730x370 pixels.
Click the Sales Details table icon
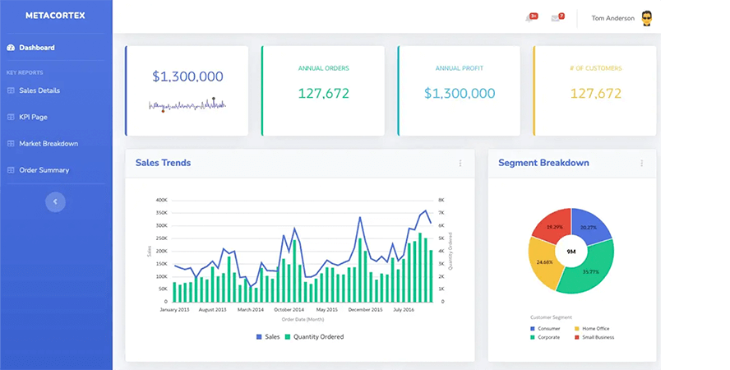(x=11, y=90)
